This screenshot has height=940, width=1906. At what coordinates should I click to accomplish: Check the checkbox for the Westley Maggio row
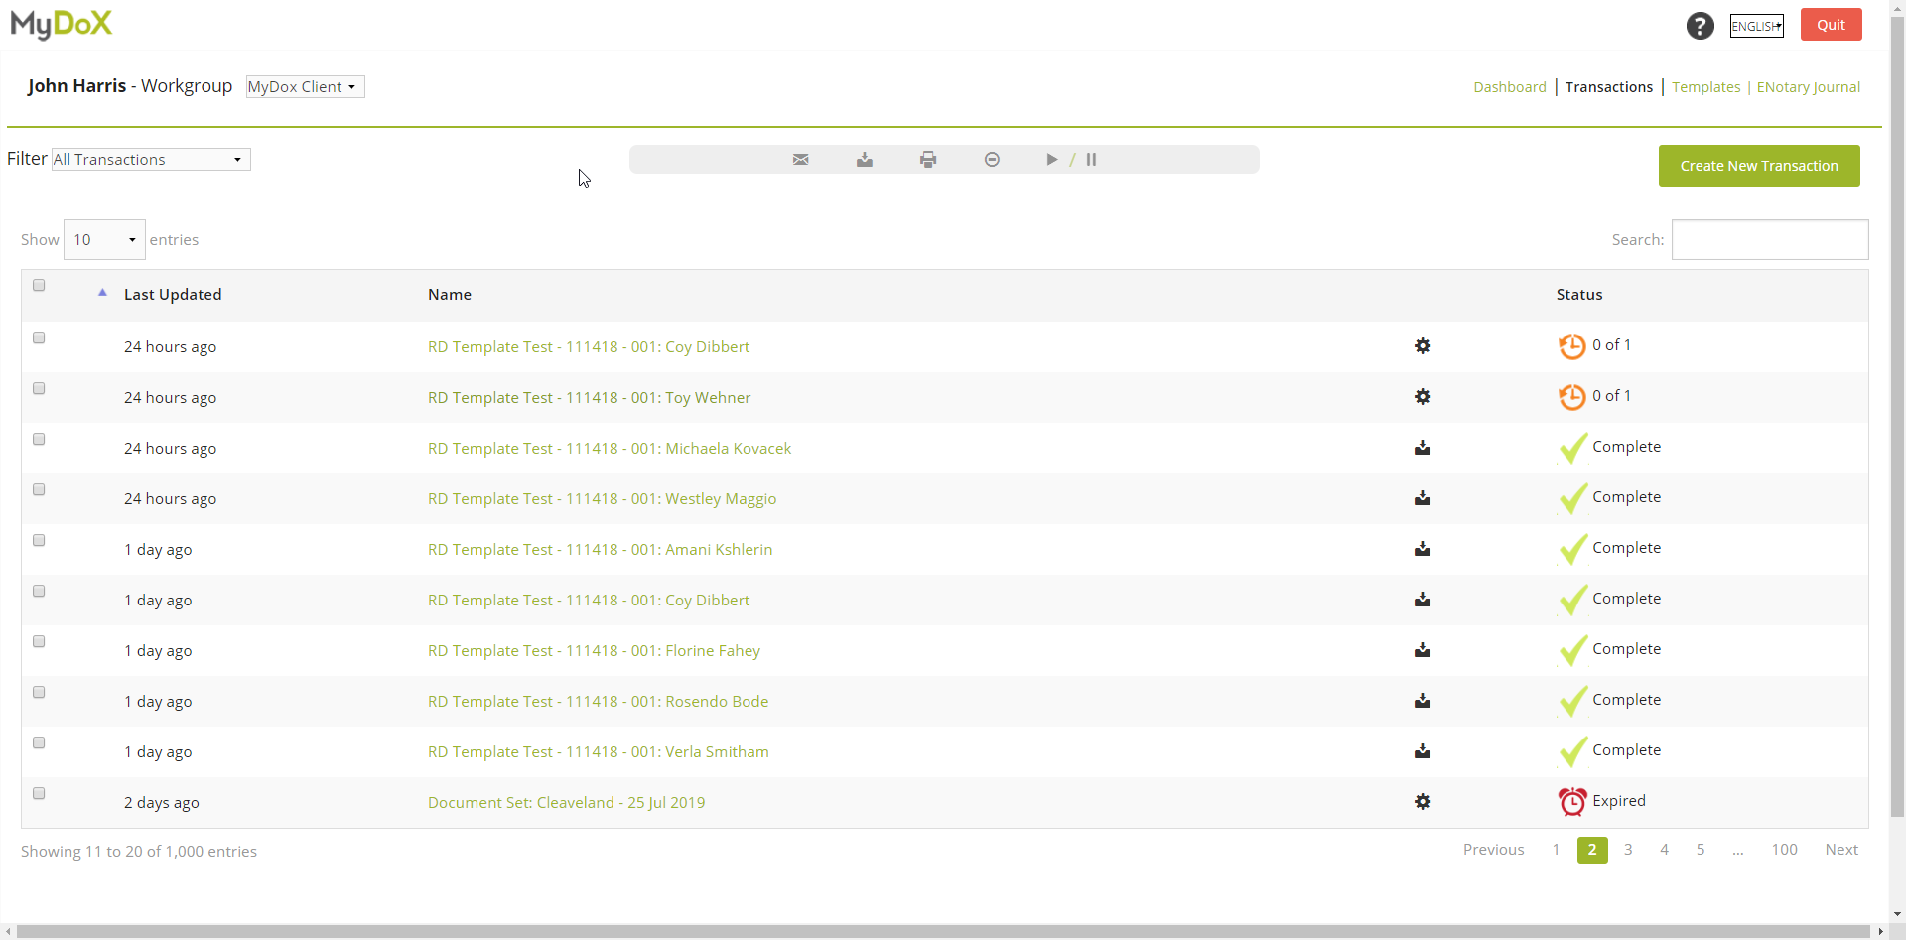[39, 489]
